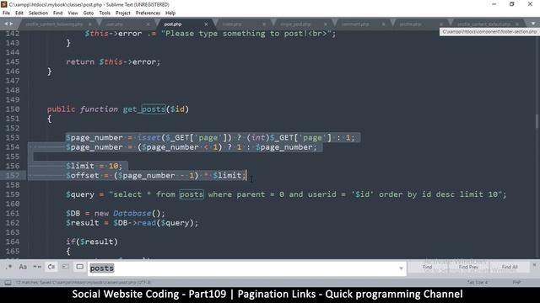
Task: Click the Find button
Action: coord(428,267)
